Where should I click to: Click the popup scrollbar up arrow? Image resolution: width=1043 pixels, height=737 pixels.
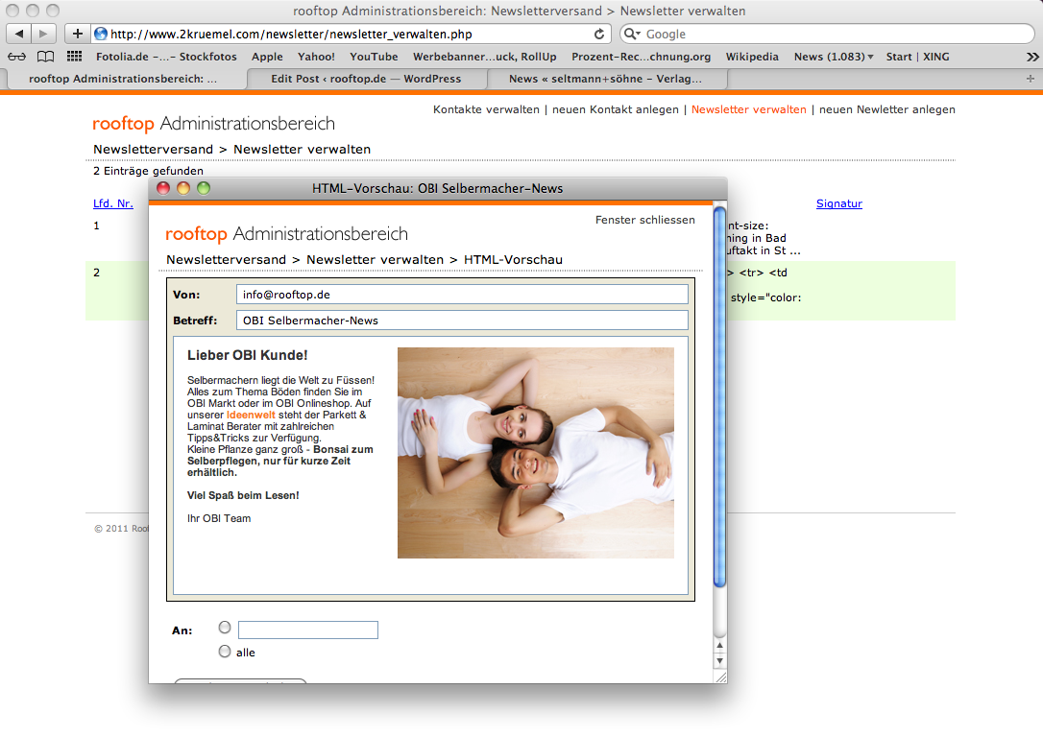tap(719, 645)
